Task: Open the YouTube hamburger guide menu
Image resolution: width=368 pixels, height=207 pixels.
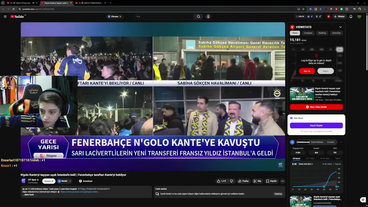Action: coord(5,16)
